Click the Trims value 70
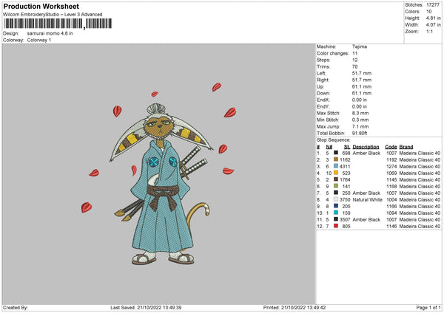The height and width of the screenshot is (313, 444). [354, 66]
